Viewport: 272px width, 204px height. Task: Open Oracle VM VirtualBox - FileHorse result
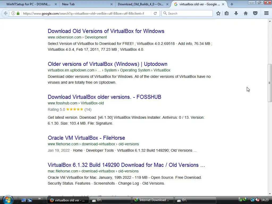(x=86, y=138)
